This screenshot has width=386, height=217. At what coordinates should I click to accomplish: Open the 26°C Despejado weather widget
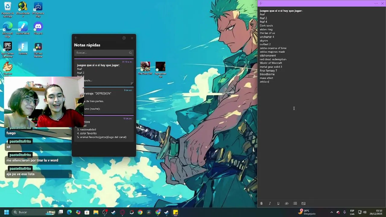(307, 212)
